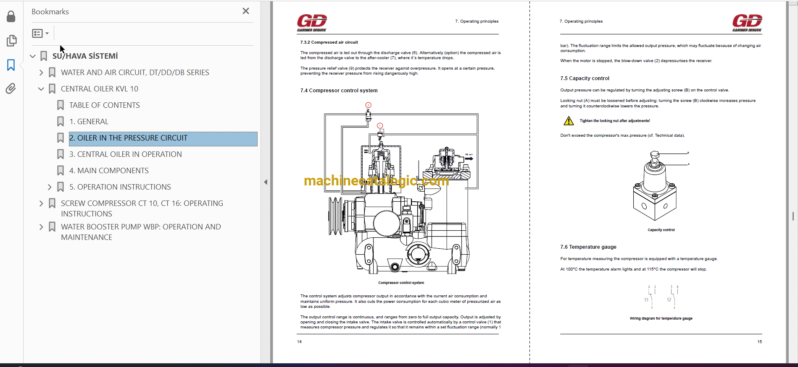Open WATER AND AIR CIRCUIT, DT/DD/DB SERIES bookmark
The image size is (798, 367).
[x=135, y=73]
